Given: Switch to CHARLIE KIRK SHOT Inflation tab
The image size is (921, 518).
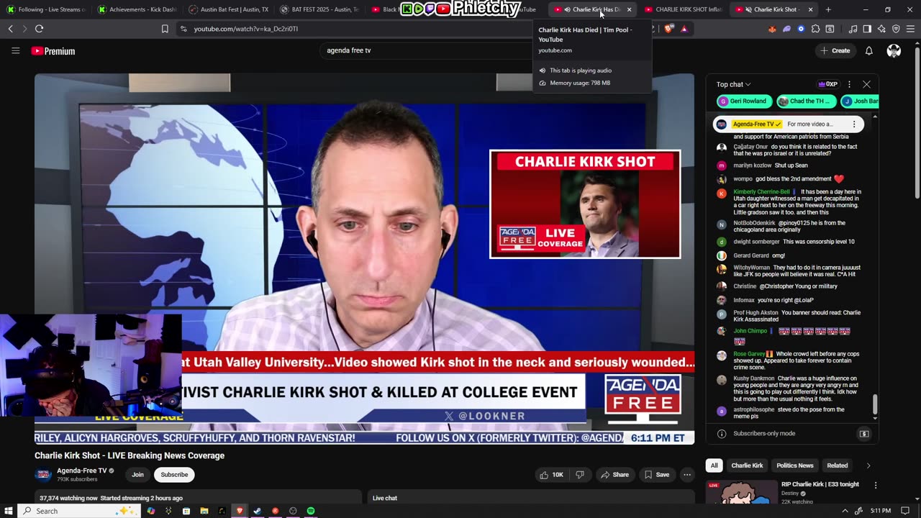Looking at the screenshot, I should 684,9.
